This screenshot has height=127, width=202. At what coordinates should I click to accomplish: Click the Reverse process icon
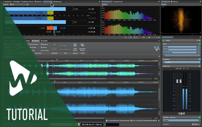click(x=41, y=47)
